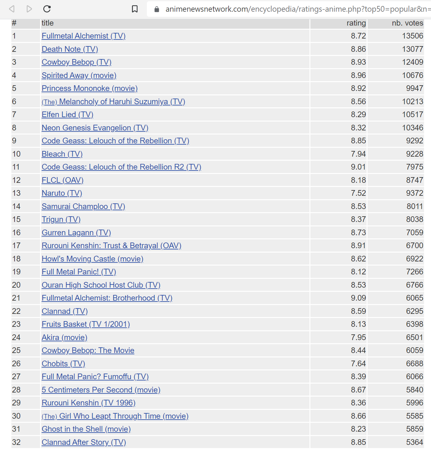Select vote count 12409 for Cowboy Bebop (TV)

413,62
